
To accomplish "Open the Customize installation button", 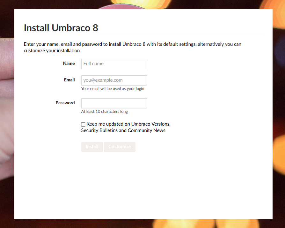I will (120, 147).
